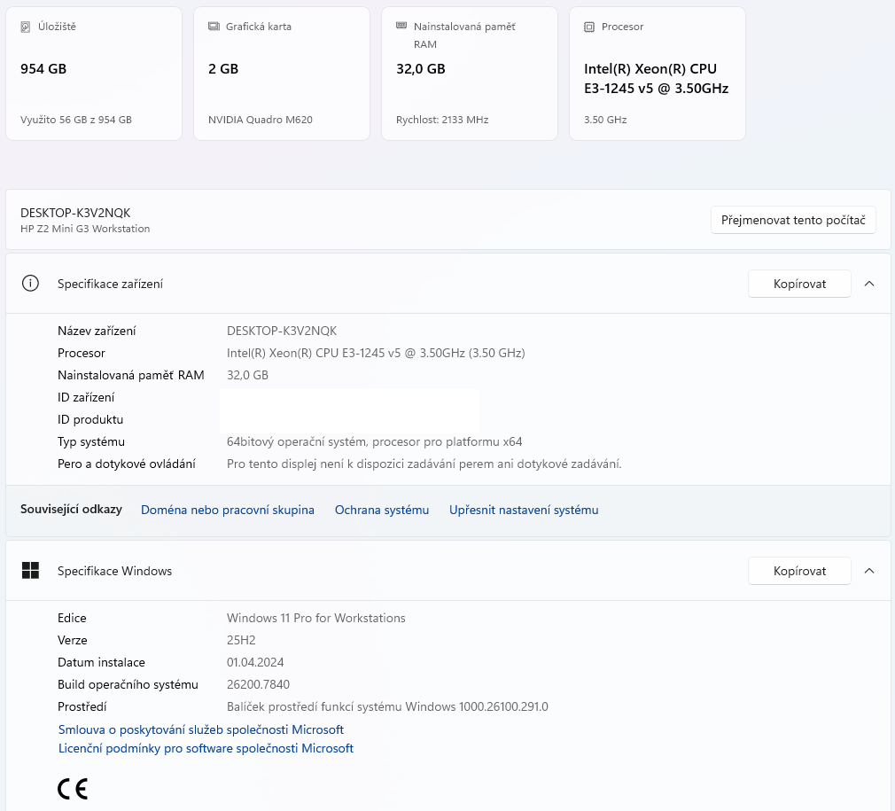Viewport: 895px width, 811px height.
Task: Click Rychlost: 2133 MHz text
Action: click(442, 120)
